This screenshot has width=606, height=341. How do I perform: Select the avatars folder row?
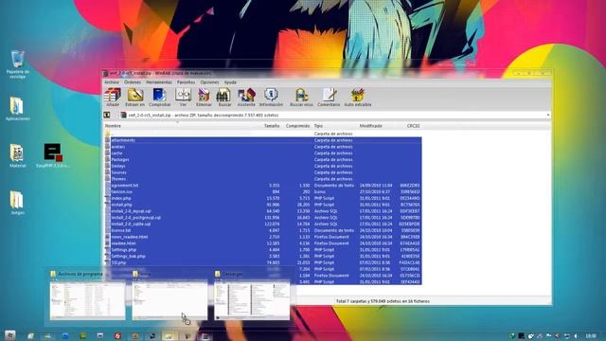coord(263,147)
